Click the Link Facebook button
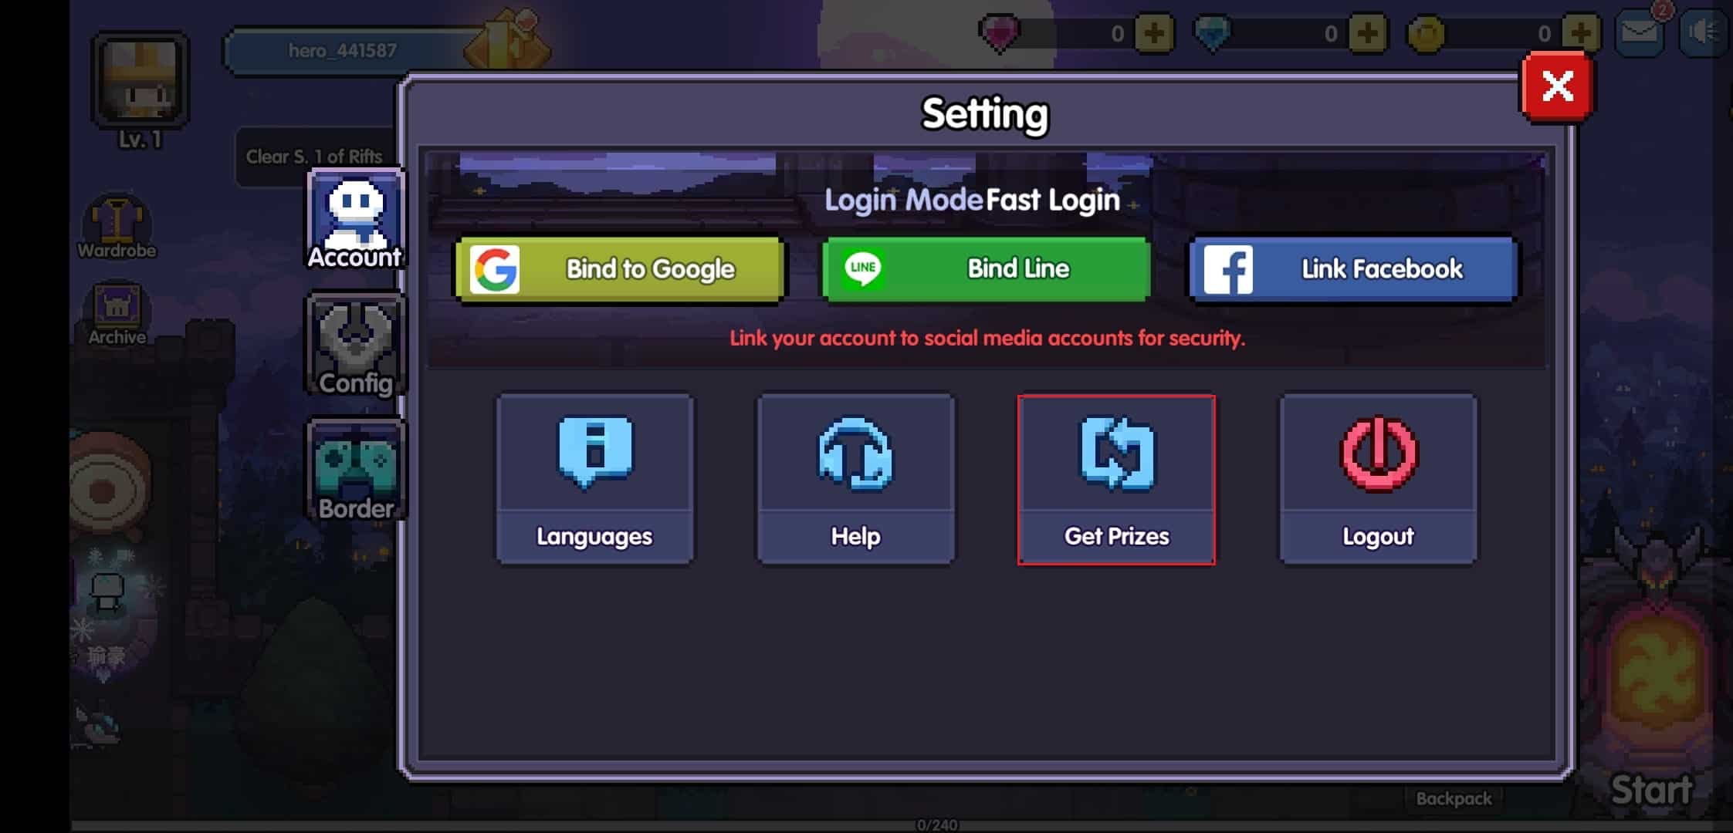The image size is (1733, 833). (1353, 269)
